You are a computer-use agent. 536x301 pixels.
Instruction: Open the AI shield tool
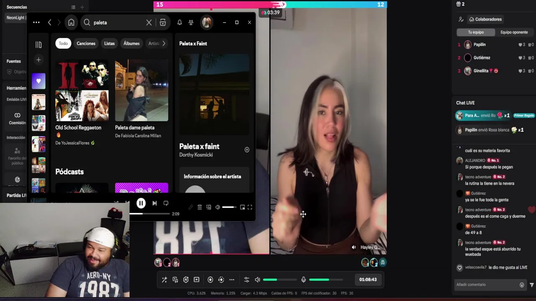[x=186, y=280]
